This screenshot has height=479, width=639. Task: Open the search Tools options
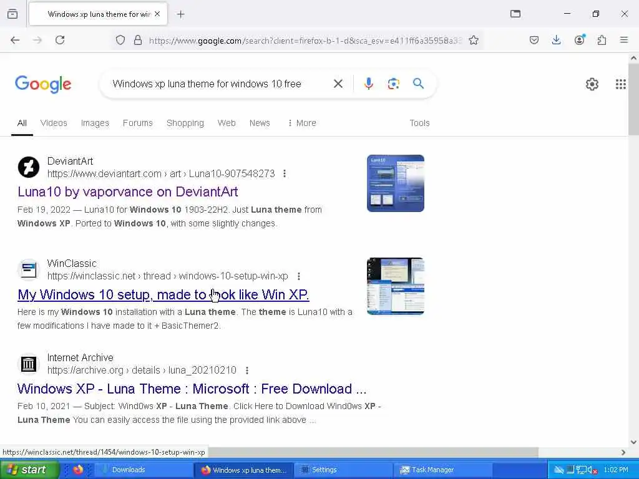click(419, 123)
